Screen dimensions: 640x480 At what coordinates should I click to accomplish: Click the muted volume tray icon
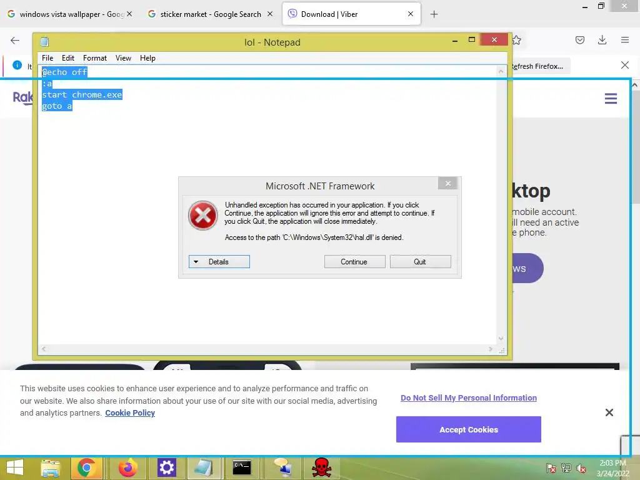(x=581, y=468)
